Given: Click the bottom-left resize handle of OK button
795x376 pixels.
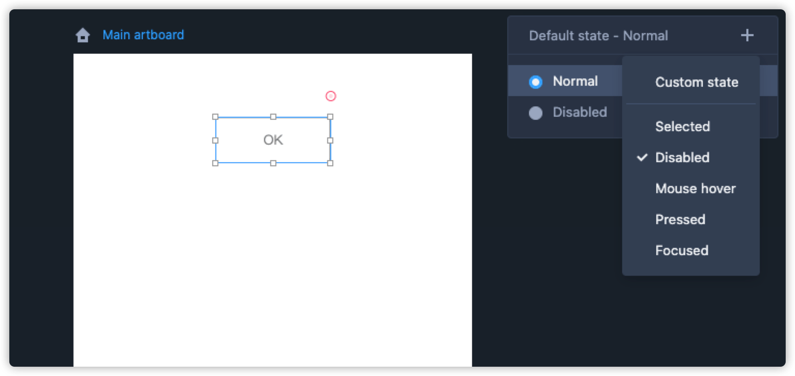Looking at the screenshot, I should pyautogui.click(x=216, y=163).
